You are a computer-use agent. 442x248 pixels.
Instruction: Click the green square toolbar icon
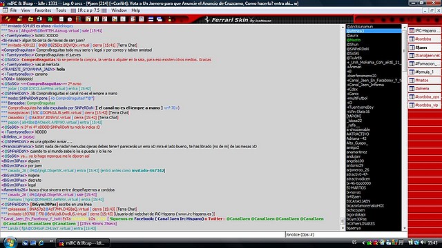tap(50, 19)
